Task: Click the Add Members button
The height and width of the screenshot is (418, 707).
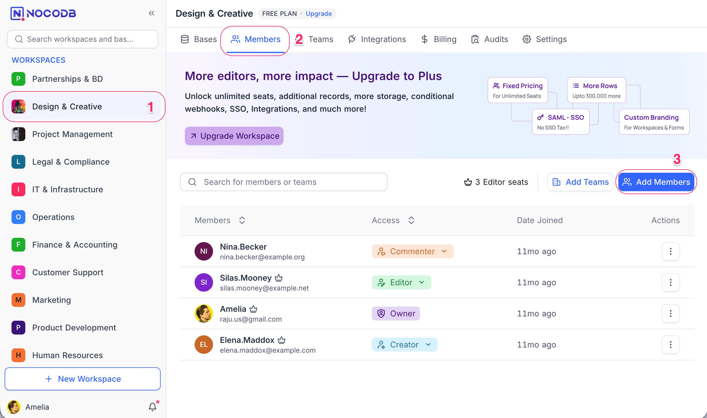Action: pos(656,182)
